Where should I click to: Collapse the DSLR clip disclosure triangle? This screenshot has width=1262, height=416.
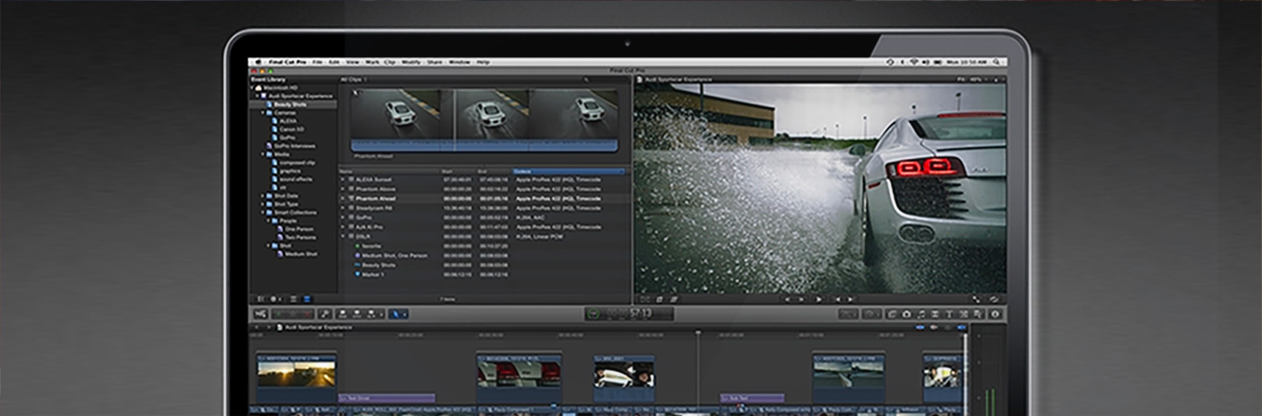tap(344, 237)
